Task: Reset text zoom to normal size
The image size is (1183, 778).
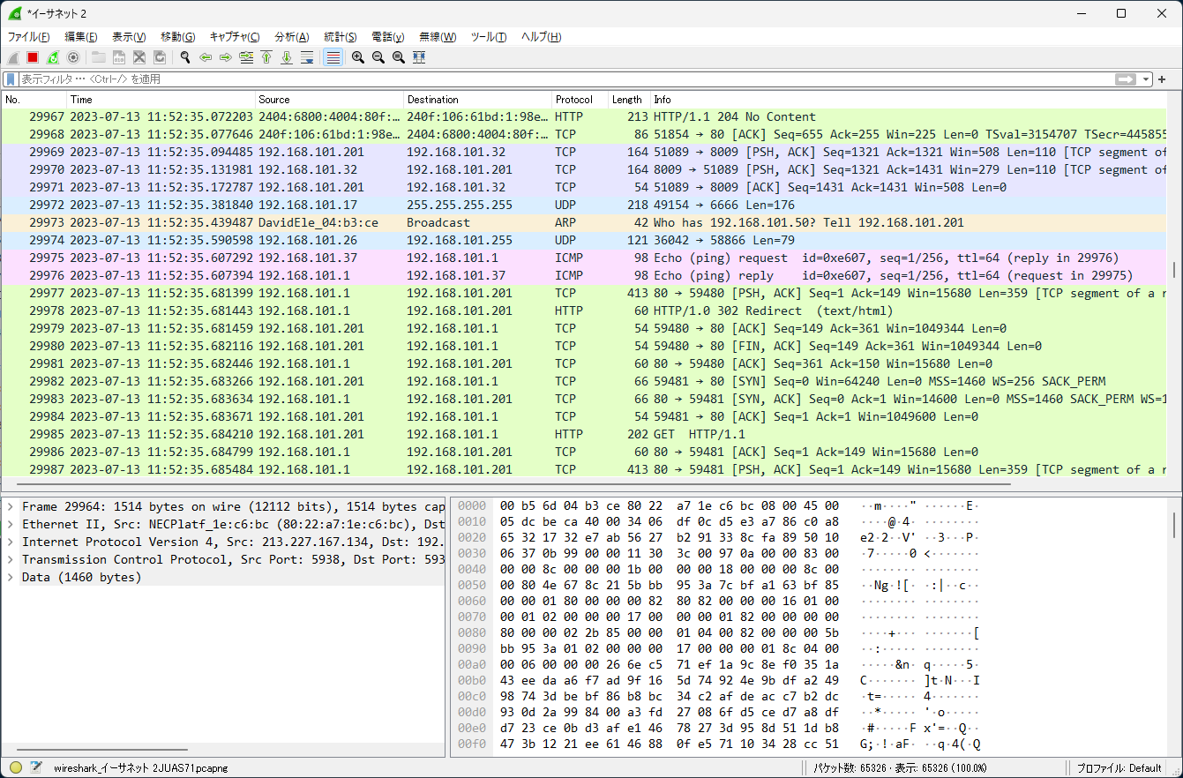Action: coord(399,57)
